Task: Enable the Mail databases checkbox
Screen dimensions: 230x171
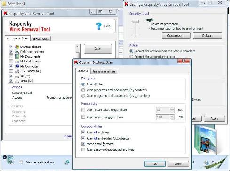Action: coord(11,61)
